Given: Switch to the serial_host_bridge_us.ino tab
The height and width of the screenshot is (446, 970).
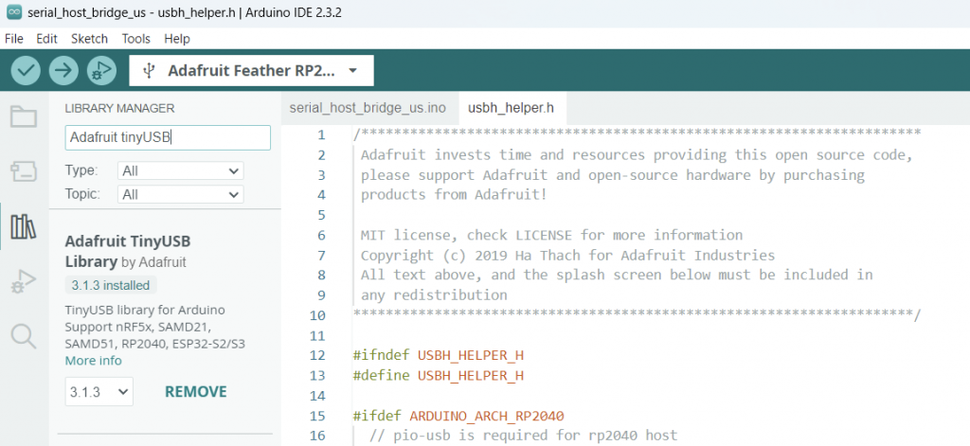Looking at the screenshot, I should [x=368, y=108].
